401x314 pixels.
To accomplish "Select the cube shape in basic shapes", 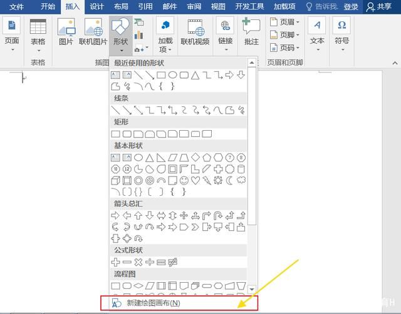I will (x=115, y=181).
